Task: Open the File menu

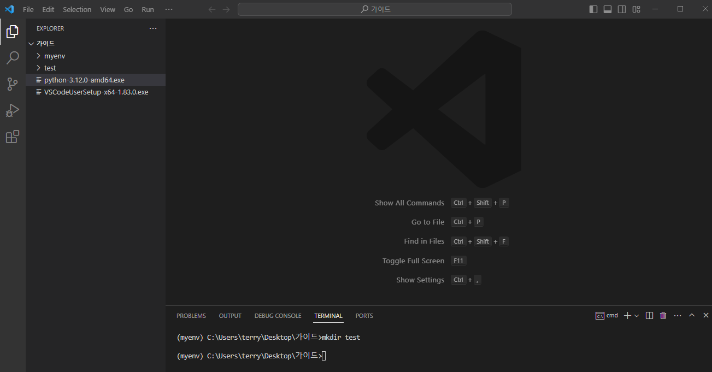Action: [28, 9]
